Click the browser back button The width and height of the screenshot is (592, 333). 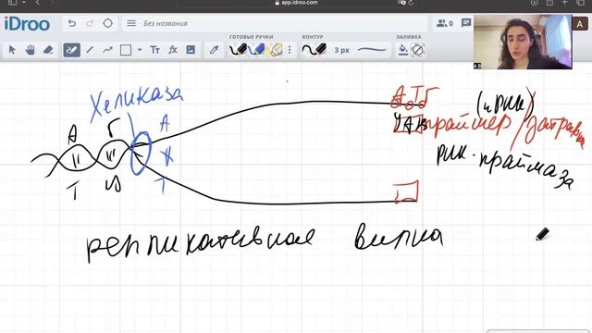38,2
